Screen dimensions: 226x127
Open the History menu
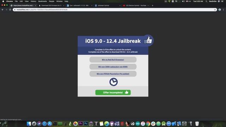(x=33, y=1)
